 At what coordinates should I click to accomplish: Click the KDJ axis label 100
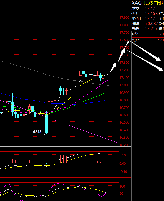[x=122, y=187]
